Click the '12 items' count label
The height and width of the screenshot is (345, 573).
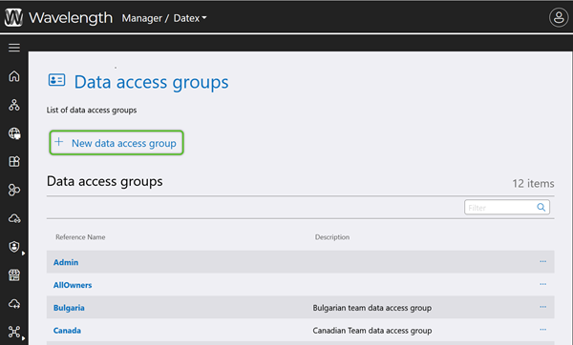pyautogui.click(x=533, y=183)
